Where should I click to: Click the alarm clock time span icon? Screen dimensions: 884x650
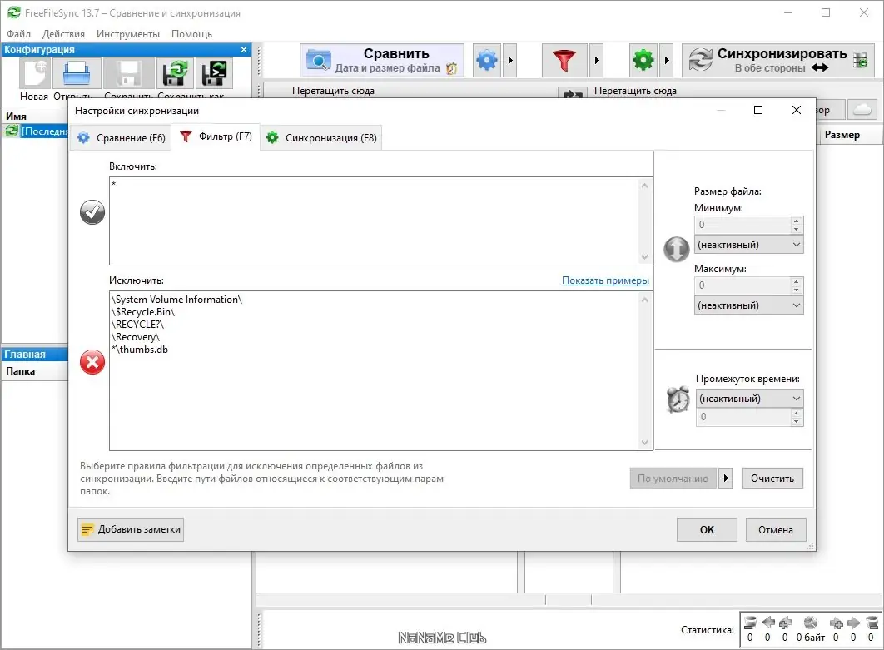(x=678, y=399)
